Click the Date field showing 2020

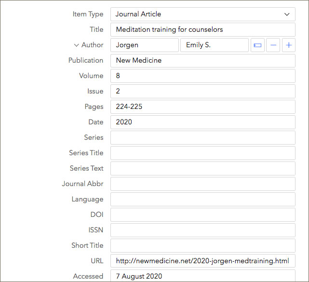click(x=202, y=122)
